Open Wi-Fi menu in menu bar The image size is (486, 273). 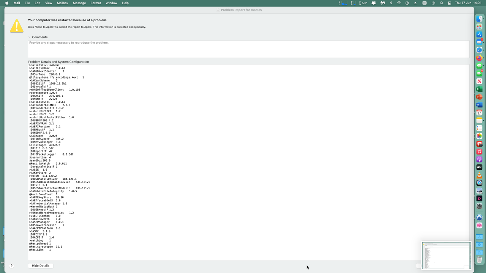399,3
